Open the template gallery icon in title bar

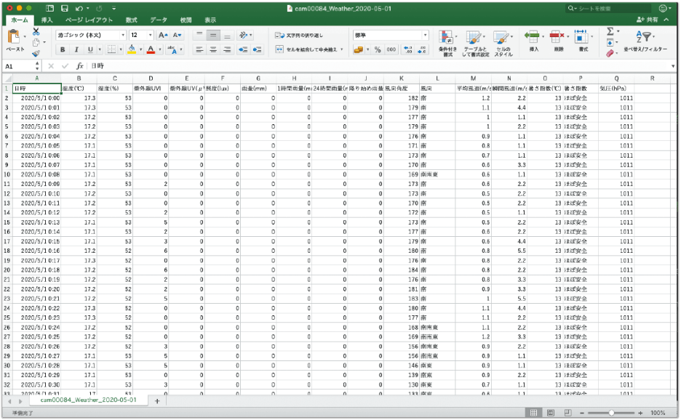tap(50, 8)
